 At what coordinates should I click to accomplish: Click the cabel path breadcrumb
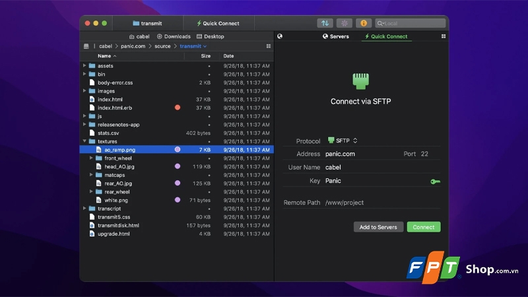[106, 46]
